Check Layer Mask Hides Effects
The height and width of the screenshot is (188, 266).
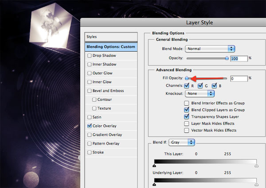coord(187,123)
